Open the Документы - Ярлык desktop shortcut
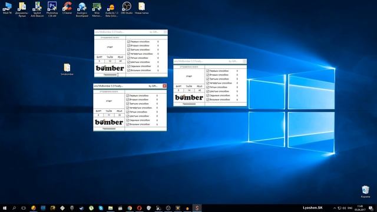The width and height of the screenshot is (377, 212). tap(22, 9)
